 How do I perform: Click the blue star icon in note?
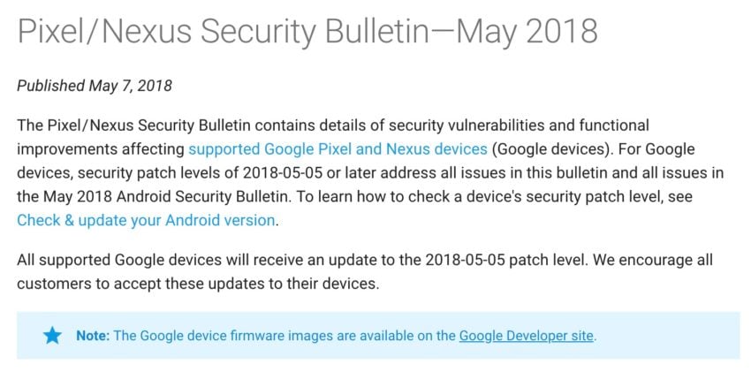(x=52, y=336)
